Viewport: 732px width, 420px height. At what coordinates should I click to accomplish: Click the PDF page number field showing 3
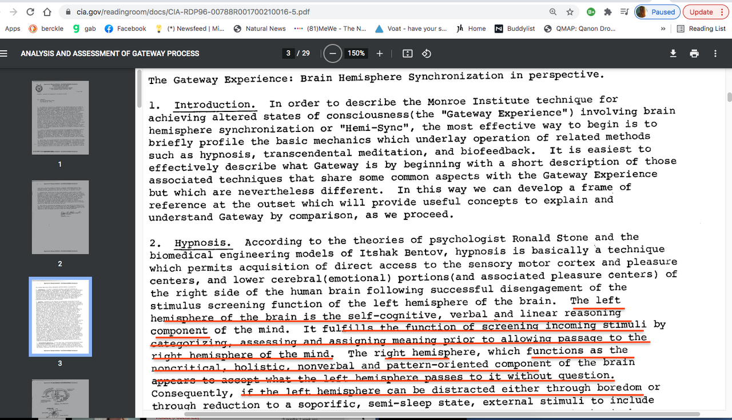point(288,53)
